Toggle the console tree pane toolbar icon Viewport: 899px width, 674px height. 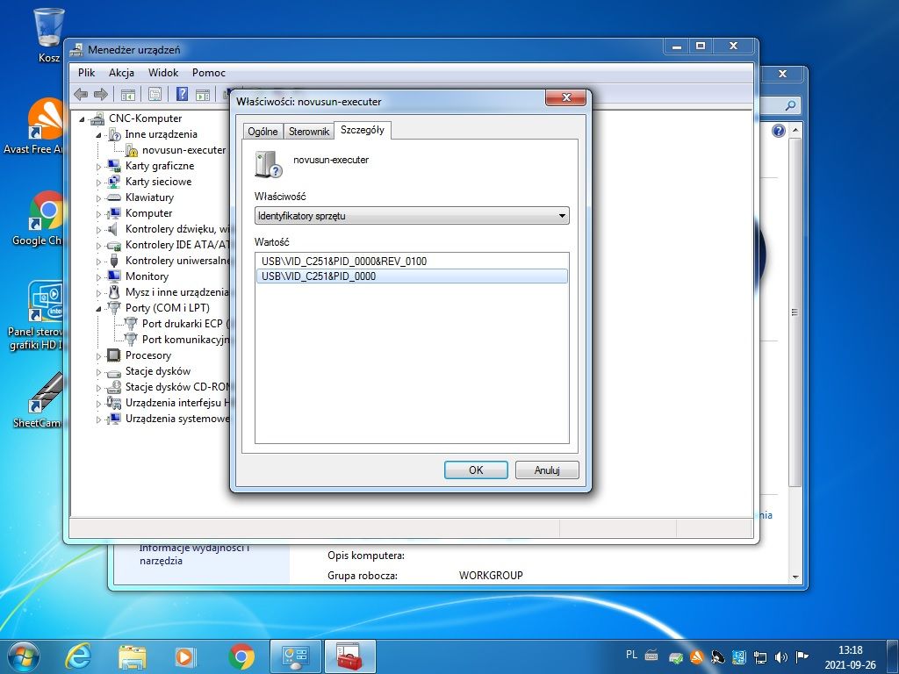pos(128,95)
